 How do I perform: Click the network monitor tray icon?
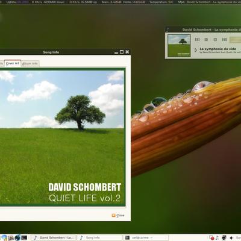(x=224, y=238)
